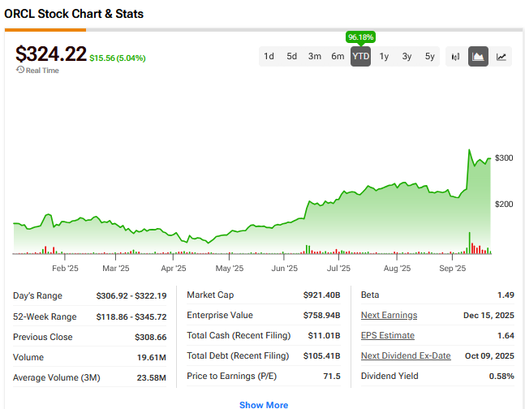Viewport: 525px width, 409px height.
Task: Click the Real Time clock icon
Action: click(x=20, y=71)
